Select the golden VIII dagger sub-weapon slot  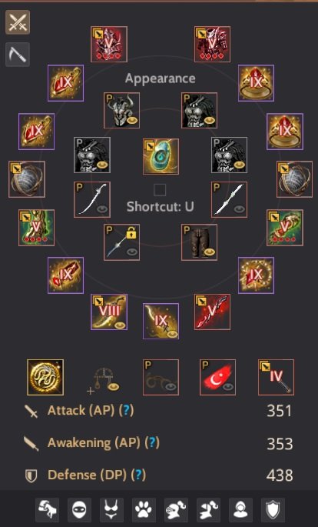point(109,312)
